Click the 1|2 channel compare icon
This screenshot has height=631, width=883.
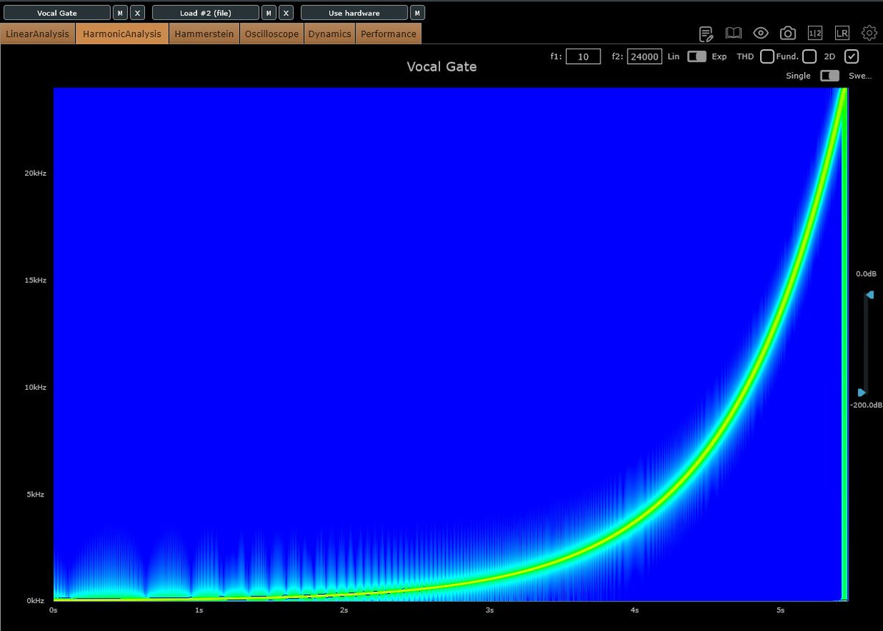pos(815,33)
